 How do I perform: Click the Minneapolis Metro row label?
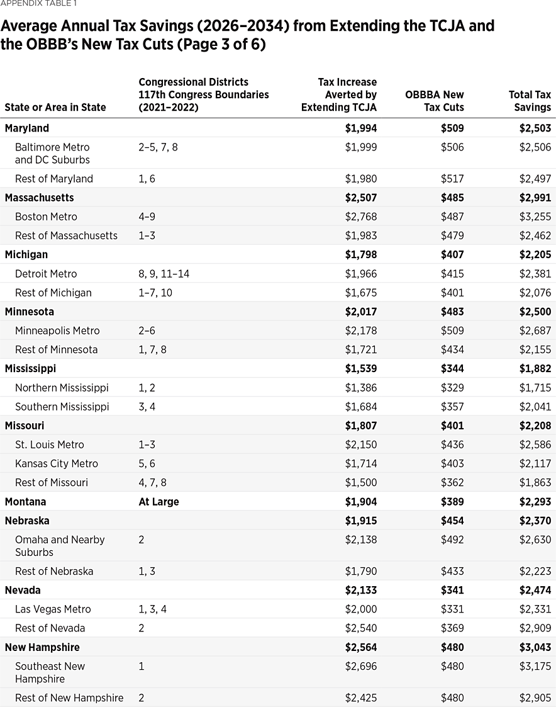pos(57,331)
